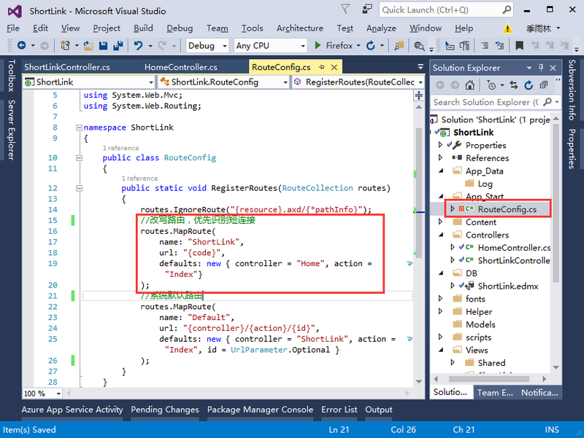584x438 pixels.
Task: Open the Architecture menu
Action: [x=300, y=28]
